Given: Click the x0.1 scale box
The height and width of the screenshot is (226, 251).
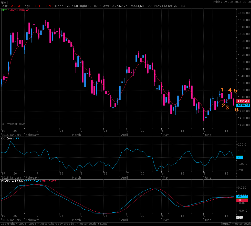Looking at the screenshot, I should click(239, 217).
